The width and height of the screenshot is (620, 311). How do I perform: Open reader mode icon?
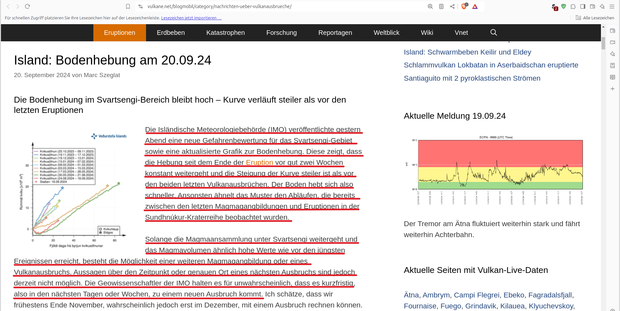coord(441,6)
